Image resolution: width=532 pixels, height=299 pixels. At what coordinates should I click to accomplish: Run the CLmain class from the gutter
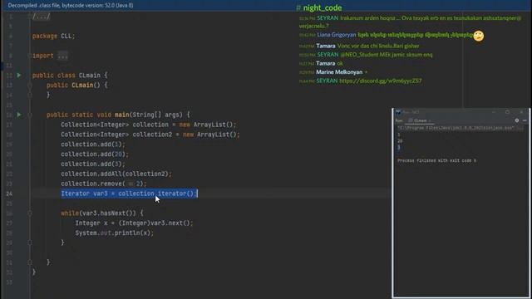[19, 75]
